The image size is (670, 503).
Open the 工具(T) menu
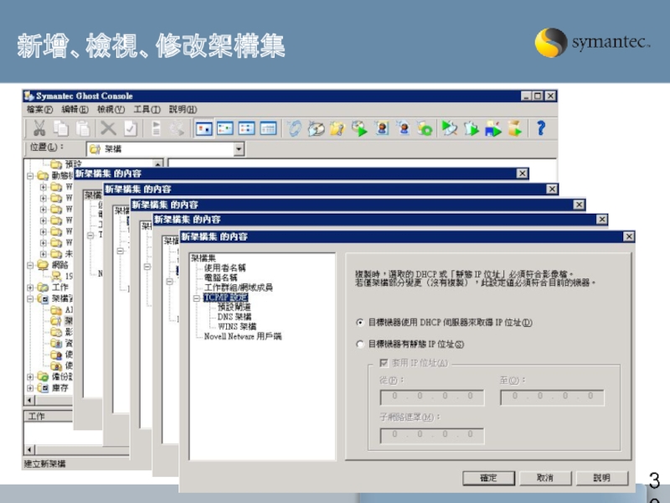coord(147,110)
